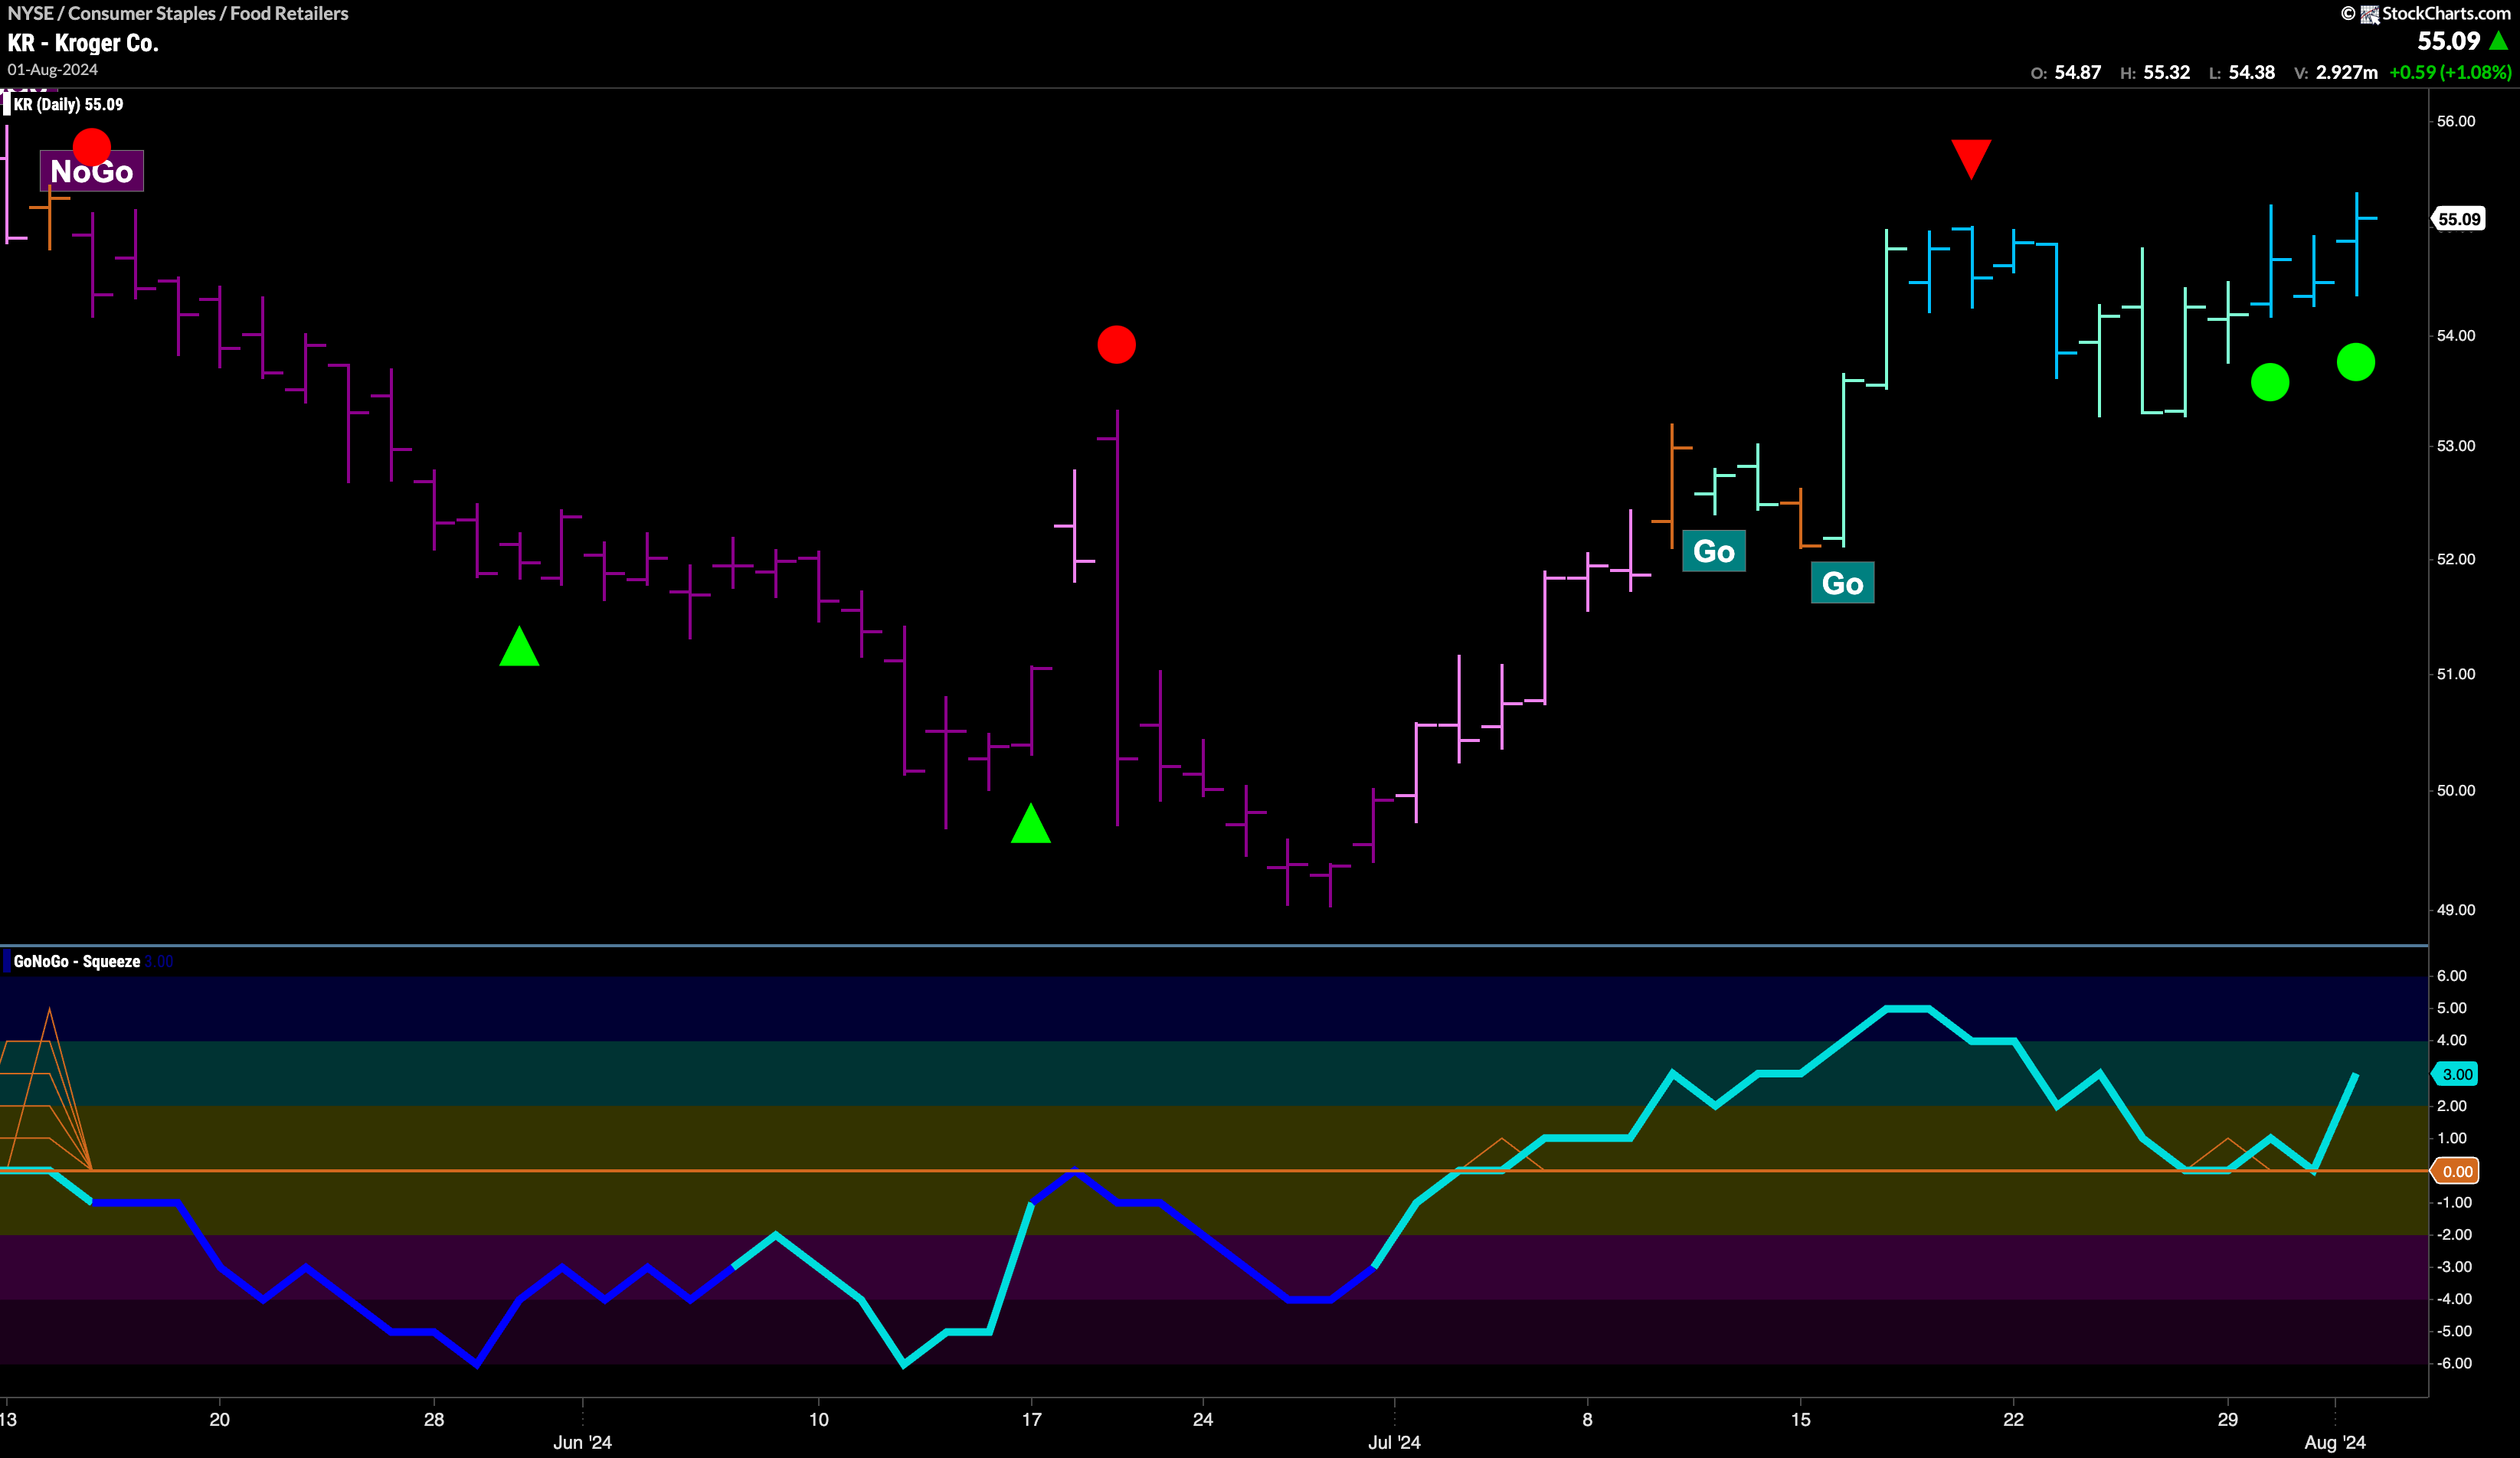
Task: Click the 49.00 price axis label
Action: [2456, 910]
